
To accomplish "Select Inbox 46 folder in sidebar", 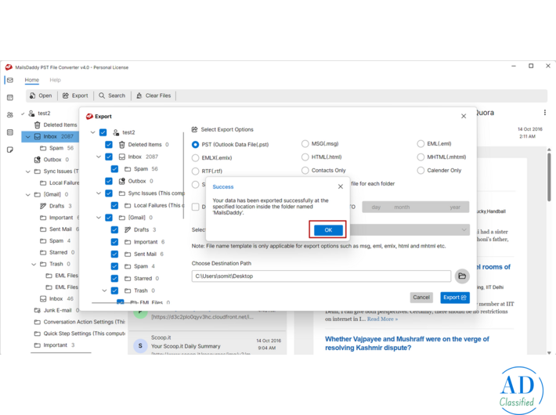I will tap(56, 298).
